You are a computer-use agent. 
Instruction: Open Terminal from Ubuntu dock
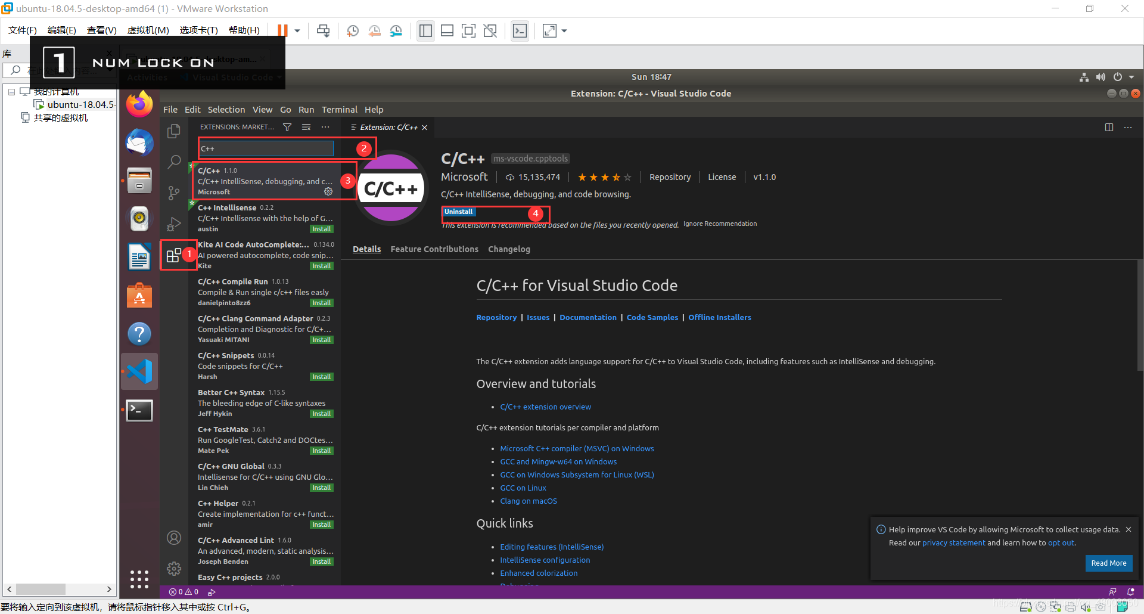139,410
